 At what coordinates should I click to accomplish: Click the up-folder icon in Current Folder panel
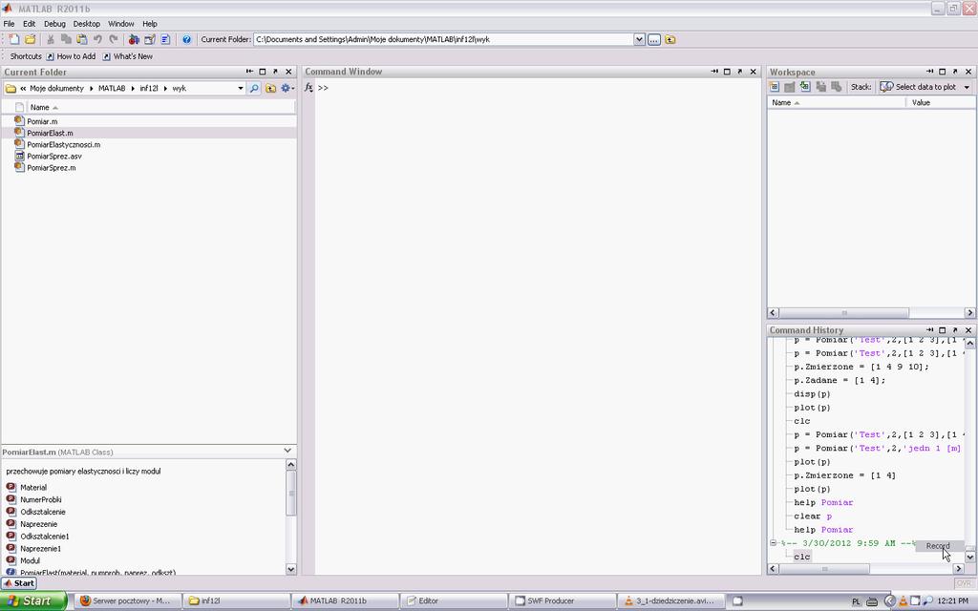pyautogui.click(x=270, y=89)
